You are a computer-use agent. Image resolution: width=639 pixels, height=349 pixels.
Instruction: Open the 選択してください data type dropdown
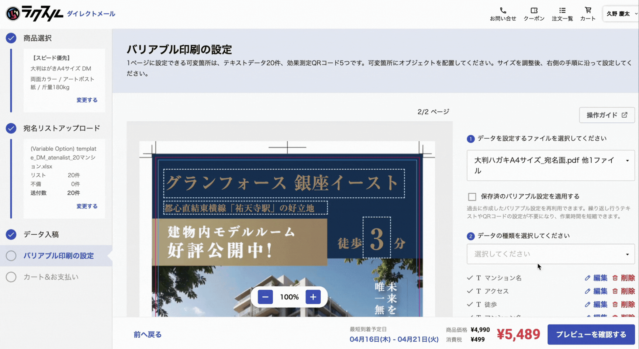coord(550,254)
